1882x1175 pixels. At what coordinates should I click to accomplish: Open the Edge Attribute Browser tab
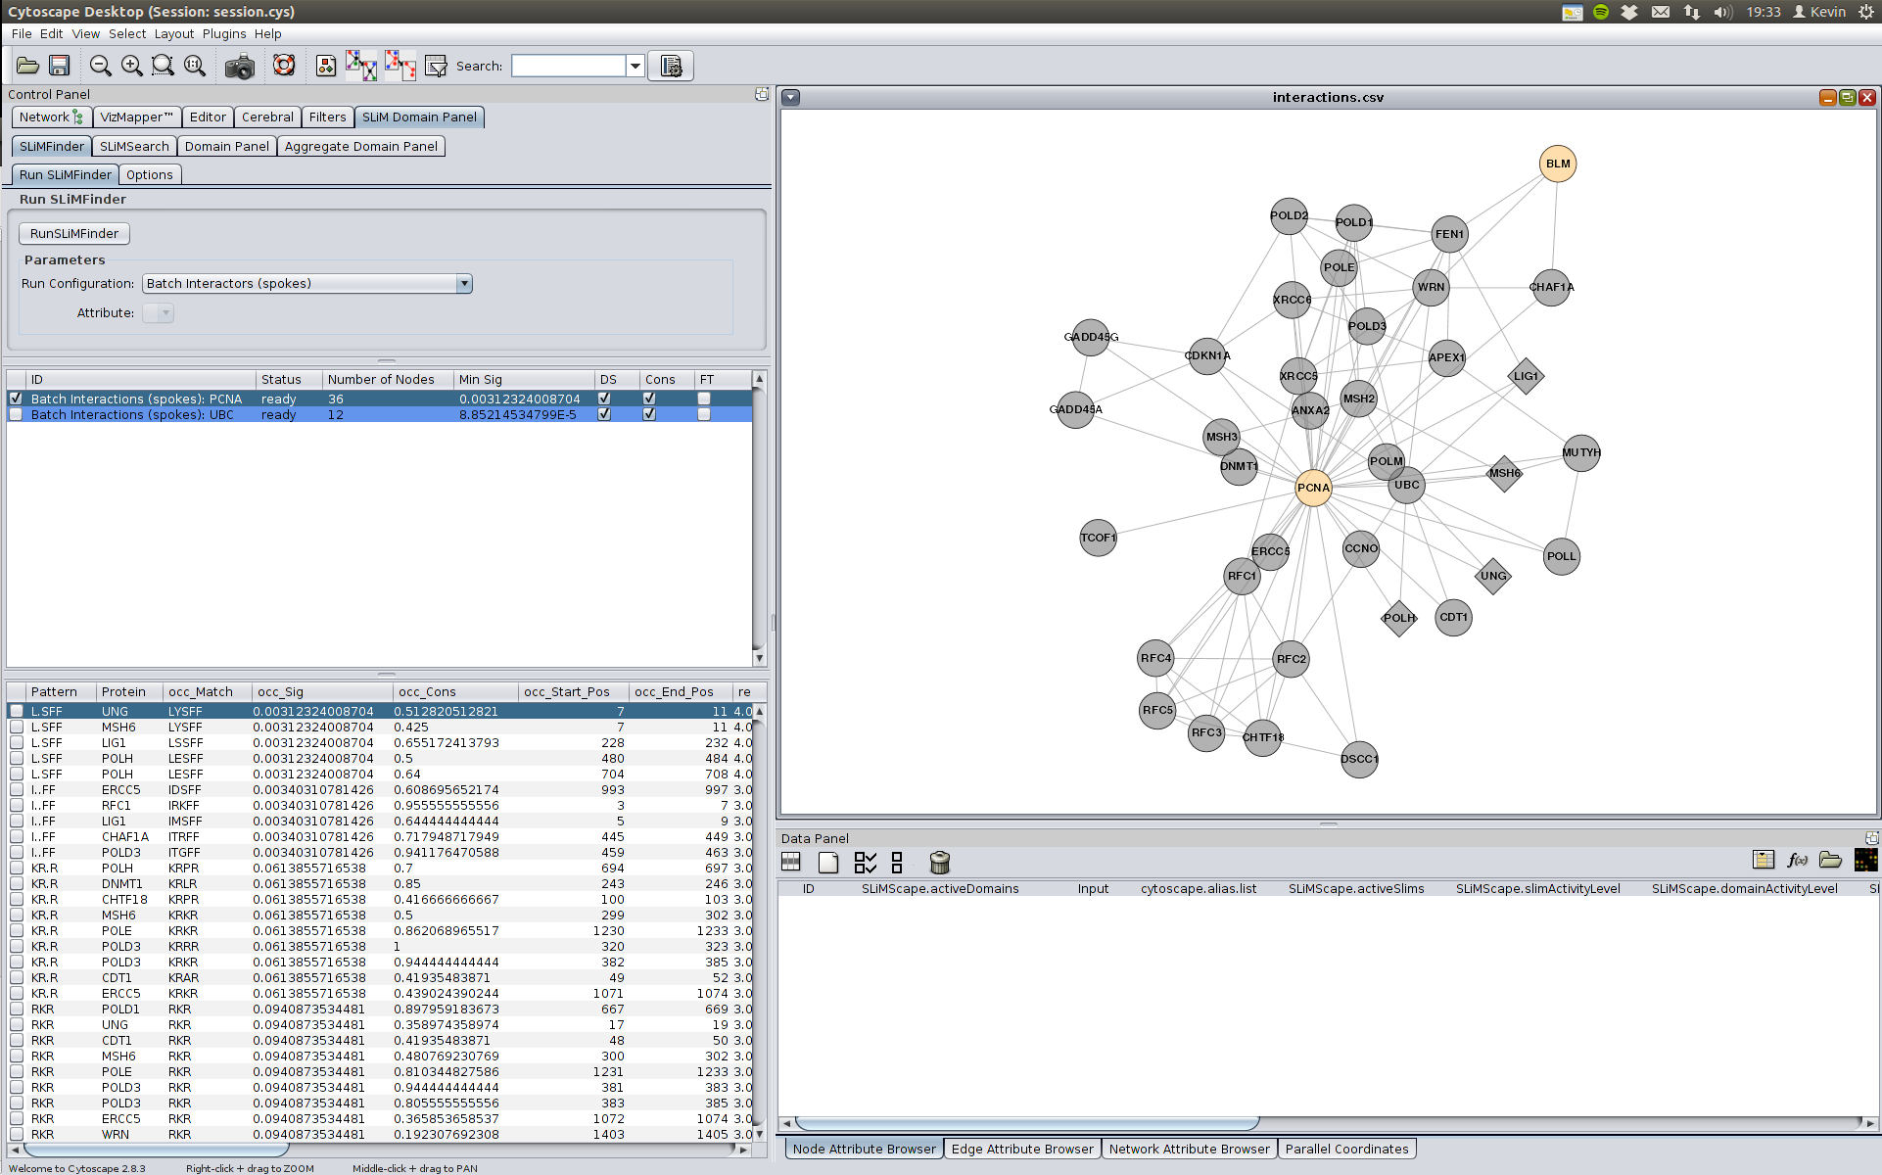pyautogui.click(x=1021, y=1149)
